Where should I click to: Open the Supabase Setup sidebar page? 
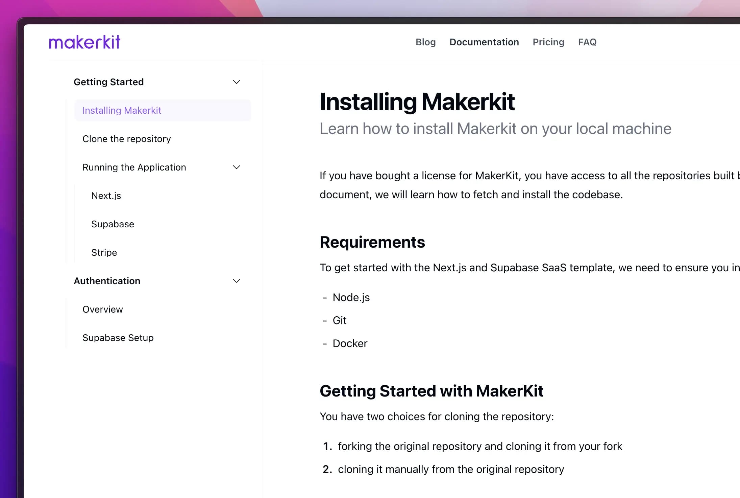point(118,338)
